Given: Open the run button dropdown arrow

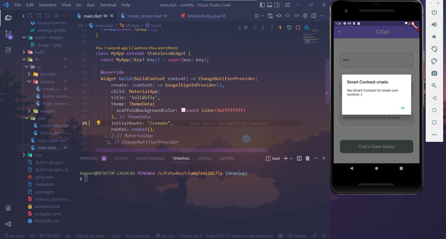Looking at the screenshot, I should (262, 16).
